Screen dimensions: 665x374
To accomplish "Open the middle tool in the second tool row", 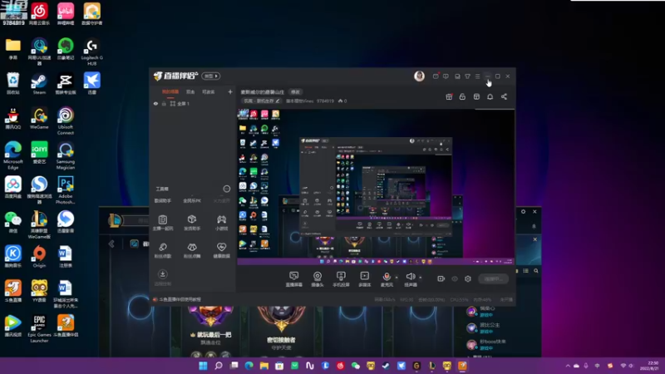I will click(192, 250).
